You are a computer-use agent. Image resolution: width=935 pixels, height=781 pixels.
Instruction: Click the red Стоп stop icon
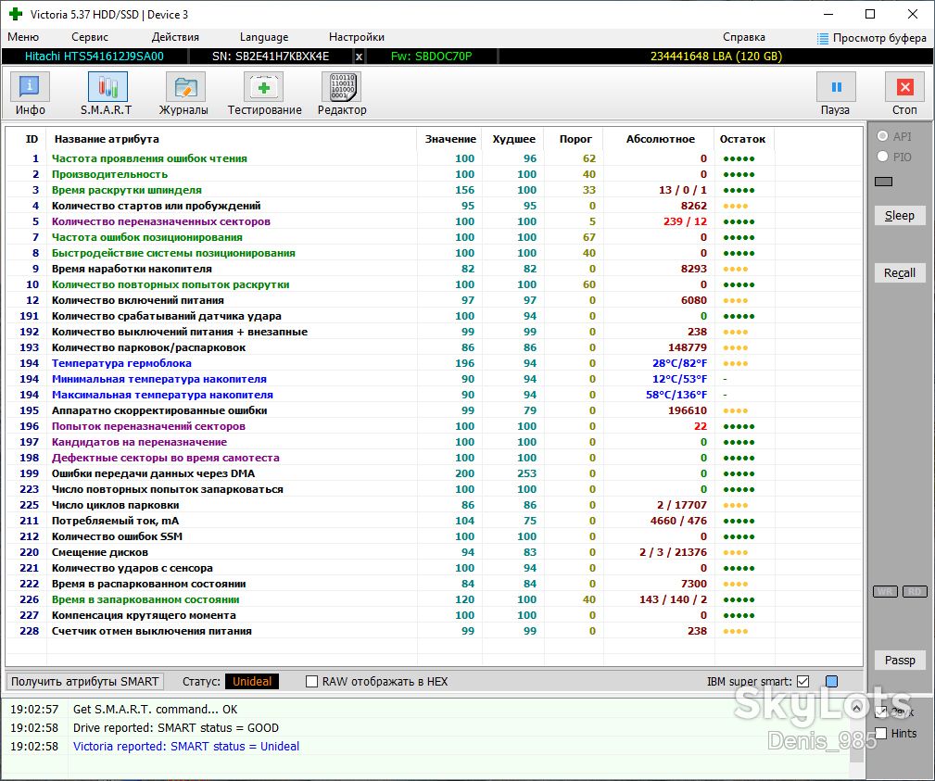click(904, 87)
